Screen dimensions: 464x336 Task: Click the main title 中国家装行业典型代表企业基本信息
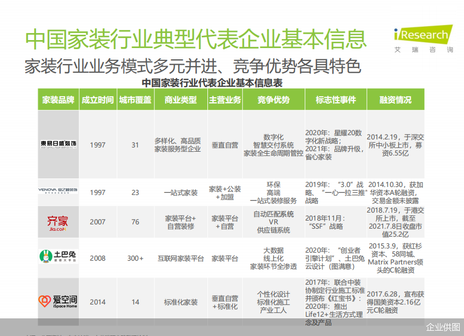pyautogui.click(x=196, y=39)
